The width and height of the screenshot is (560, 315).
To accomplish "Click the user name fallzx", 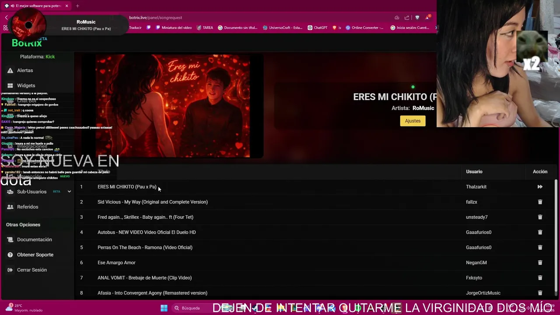I will pos(472,202).
